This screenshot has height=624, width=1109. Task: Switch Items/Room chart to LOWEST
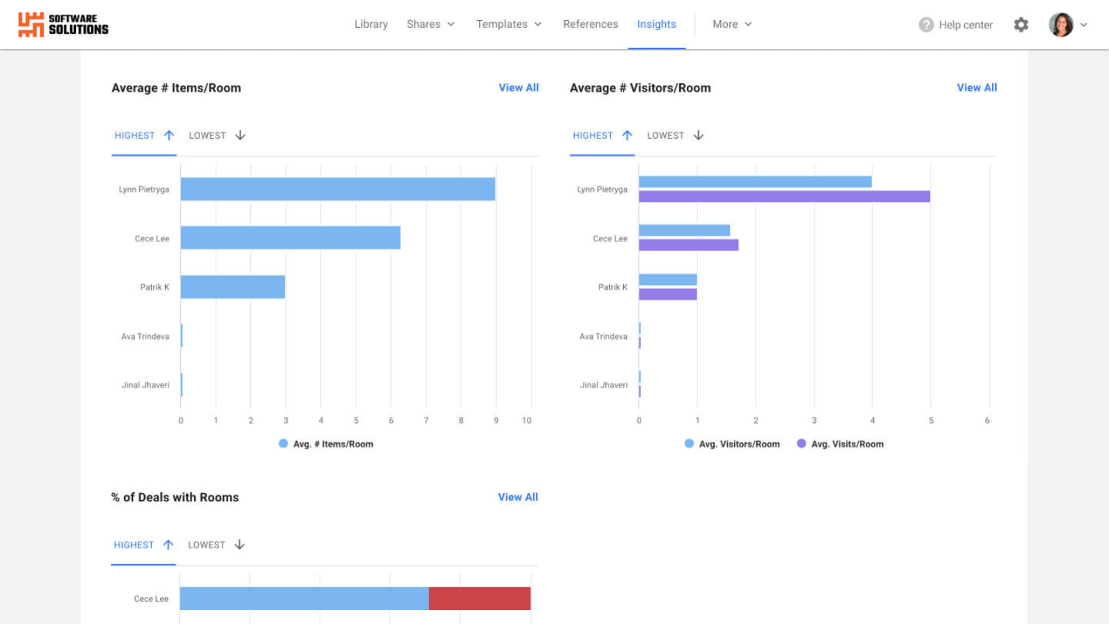click(207, 135)
